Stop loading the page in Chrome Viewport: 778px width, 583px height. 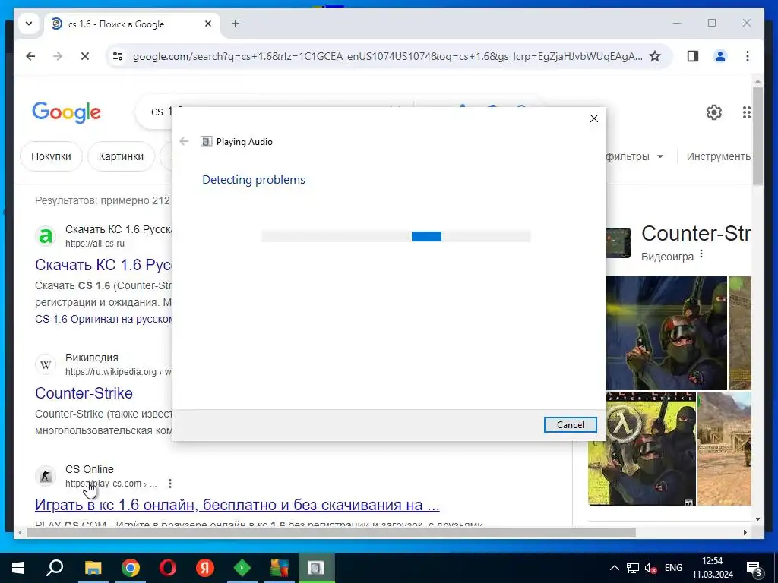pyautogui.click(x=85, y=56)
